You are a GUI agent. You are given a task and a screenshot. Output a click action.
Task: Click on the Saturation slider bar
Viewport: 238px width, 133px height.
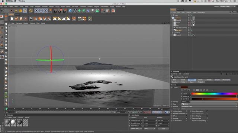[214, 96]
